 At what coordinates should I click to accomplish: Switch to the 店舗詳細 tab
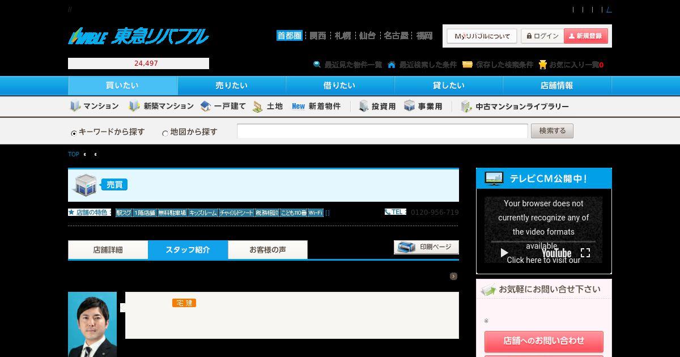click(x=108, y=250)
